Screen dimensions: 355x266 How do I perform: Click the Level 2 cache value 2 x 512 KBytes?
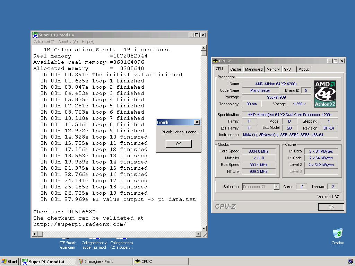(x=321, y=165)
